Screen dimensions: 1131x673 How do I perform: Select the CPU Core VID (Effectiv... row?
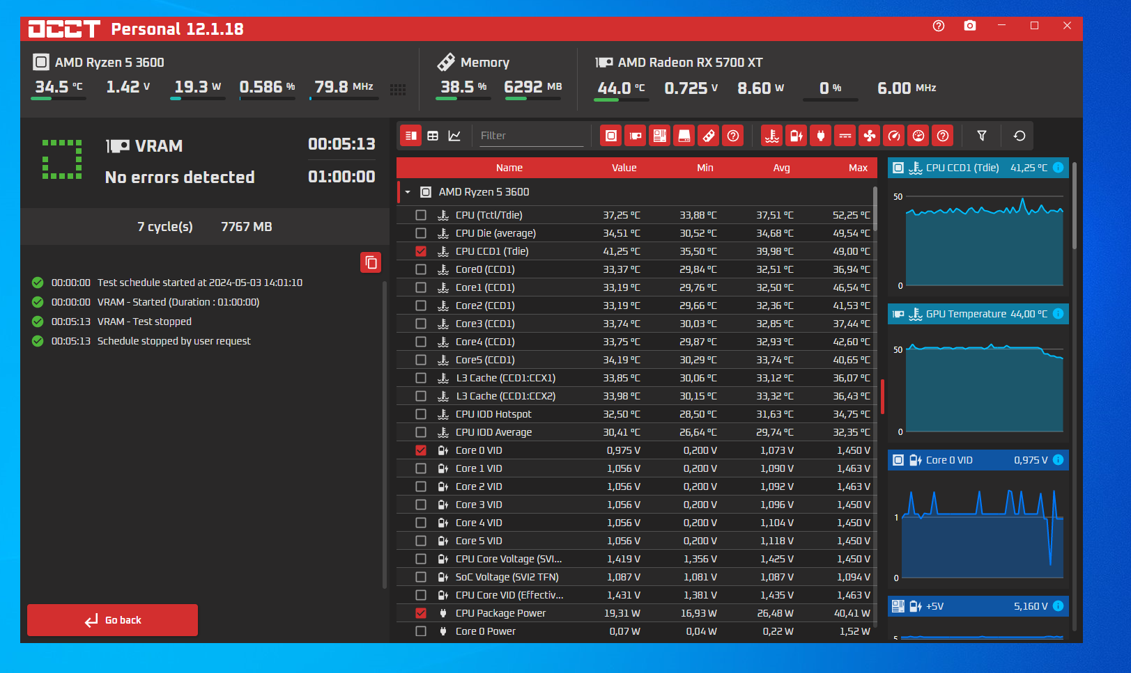click(634, 595)
